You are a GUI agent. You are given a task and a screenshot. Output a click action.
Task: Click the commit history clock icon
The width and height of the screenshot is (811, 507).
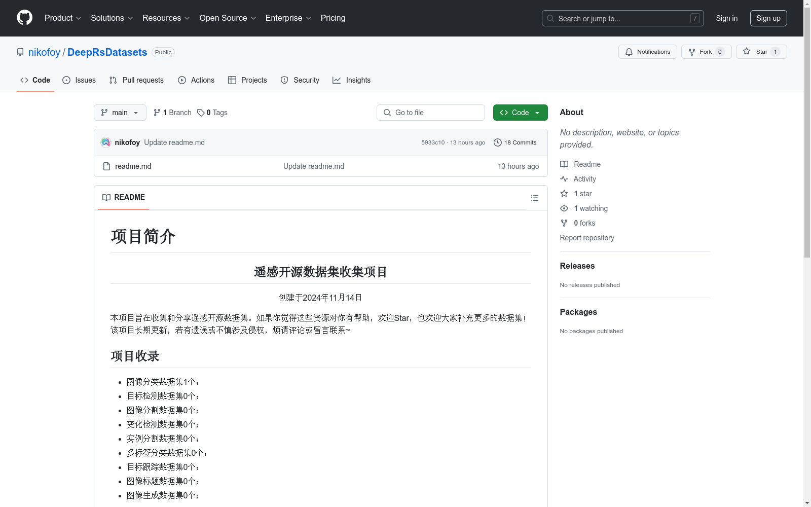click(497, 142)
